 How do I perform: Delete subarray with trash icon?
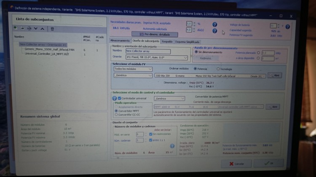click(52, 29)
